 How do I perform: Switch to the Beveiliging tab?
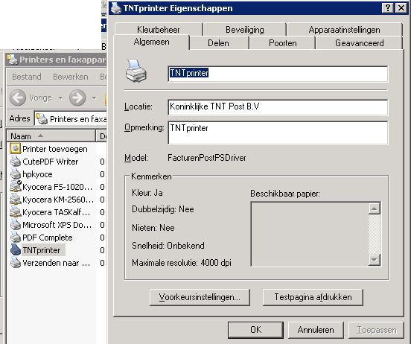click(245, 30)
